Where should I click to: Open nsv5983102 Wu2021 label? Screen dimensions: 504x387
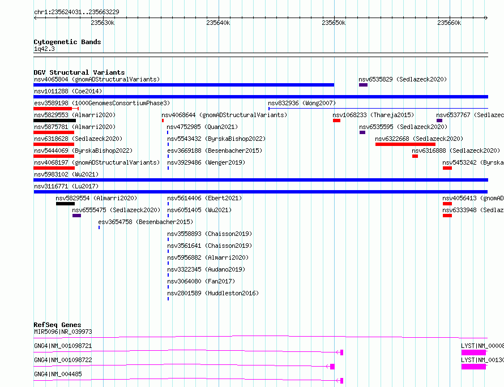tap(66, 174)
